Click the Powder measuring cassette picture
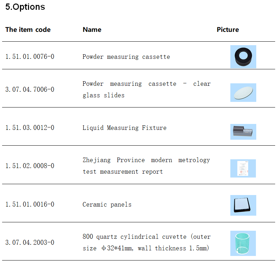The width and height of the screenshot is (279, 264). 243,56
